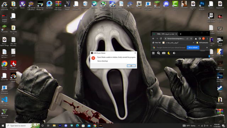Expand the bookmarks bar overflow chevron
The height and width of the screenshot is (128, 227).
[x=193, y=43]
